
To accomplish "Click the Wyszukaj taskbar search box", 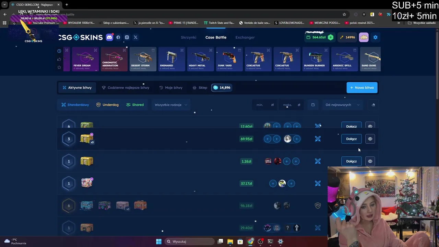I will click(x=189, y=242).
